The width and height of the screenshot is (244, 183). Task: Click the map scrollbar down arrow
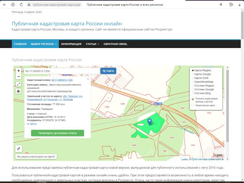click(x=227, y=159)
